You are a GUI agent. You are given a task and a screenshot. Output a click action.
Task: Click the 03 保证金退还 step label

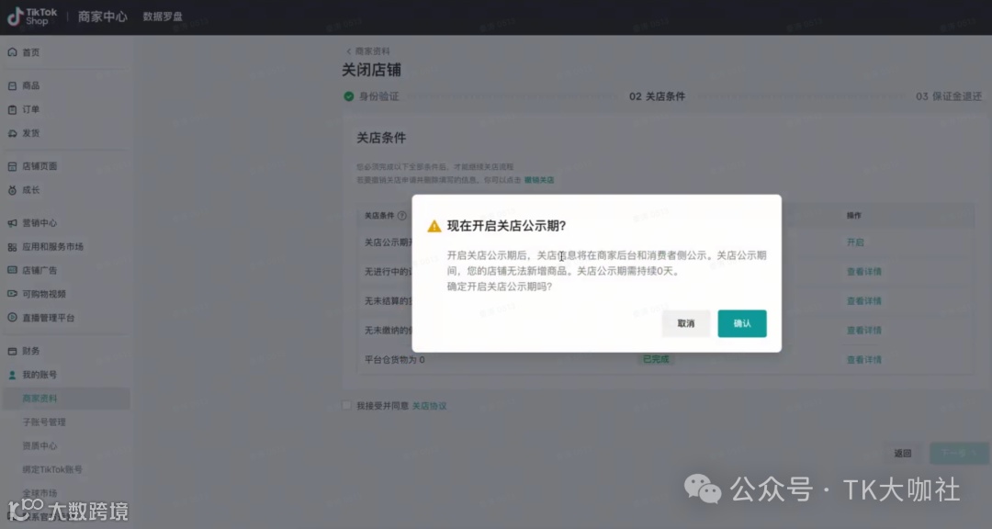click(x=949, y=96)
